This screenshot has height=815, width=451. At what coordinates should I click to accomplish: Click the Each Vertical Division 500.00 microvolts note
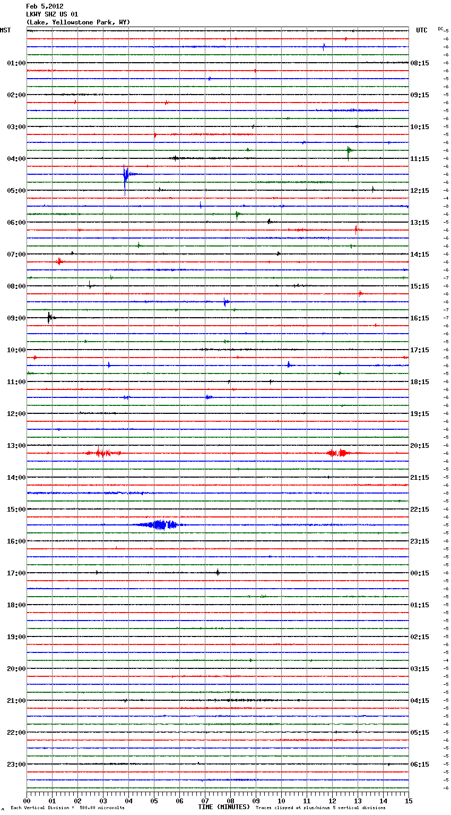click(x=67, y=808)
